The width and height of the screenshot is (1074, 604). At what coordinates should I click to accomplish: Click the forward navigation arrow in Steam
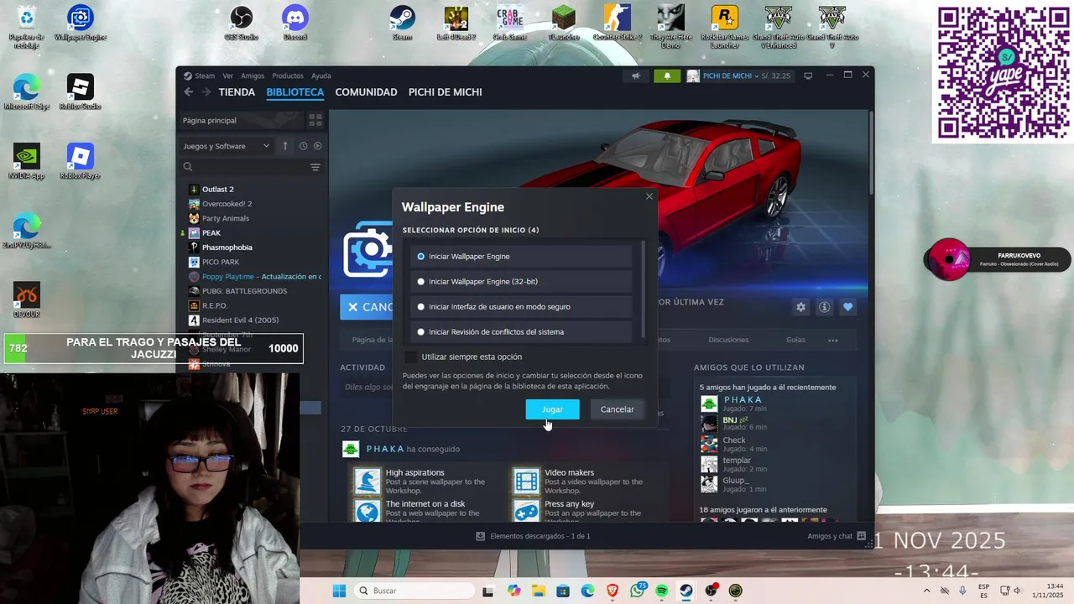pyautogui.click(x=206, y=92)
